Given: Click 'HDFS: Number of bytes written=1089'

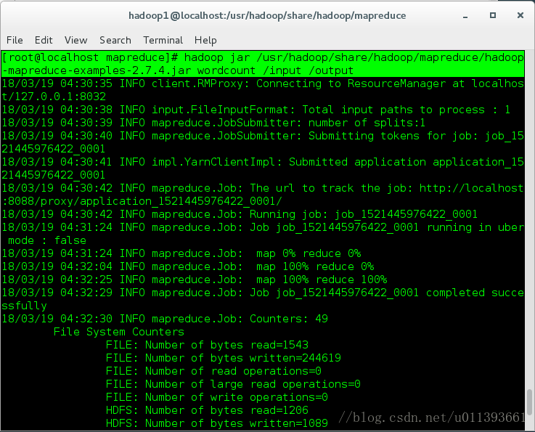Looking at the screenshot, I should tap(217, 423).
